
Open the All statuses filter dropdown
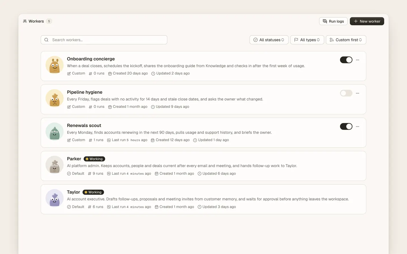click(x=269, y=40)
